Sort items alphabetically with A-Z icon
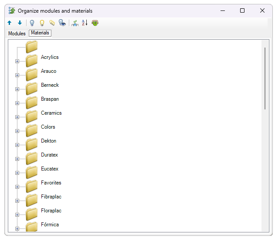This screenshot has height=242, width=275. (85, 23)
